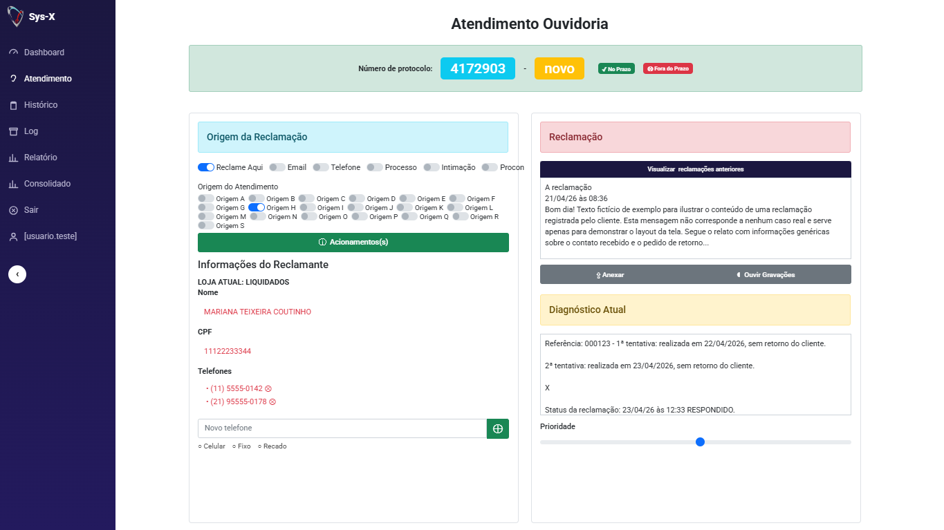Enable the Intimação origin toggle

coord(432,167)
